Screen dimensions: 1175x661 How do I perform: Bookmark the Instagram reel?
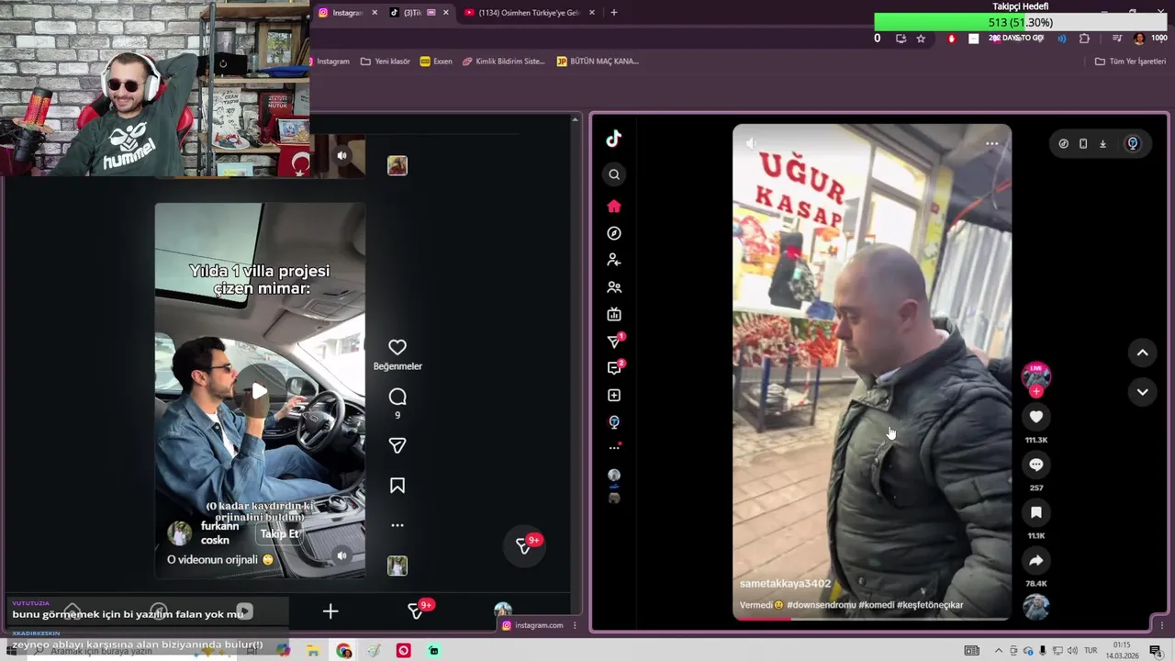tap(397, 486)
